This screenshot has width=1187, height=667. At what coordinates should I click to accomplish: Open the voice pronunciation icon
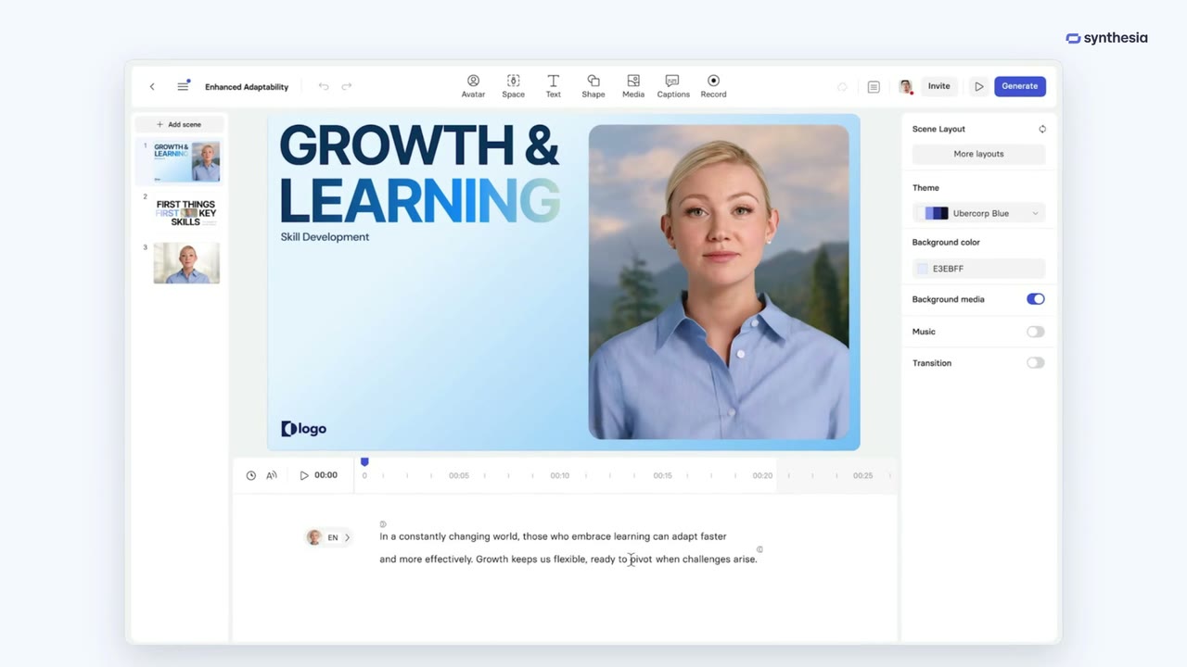(272, 475)
